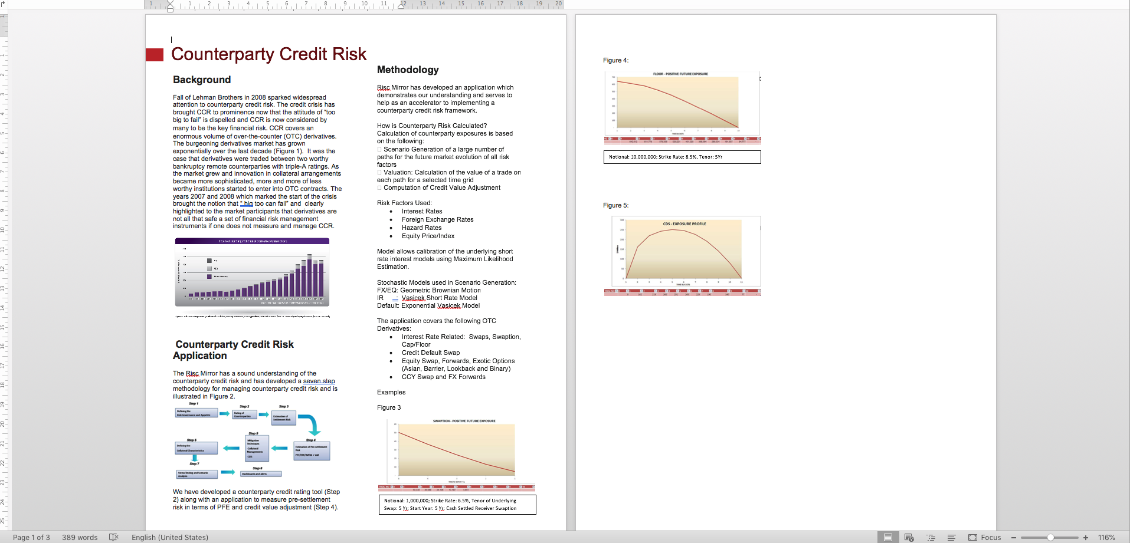
Task: Click 'Counterparty Credit Risk Application' heading
Action: (233, 350)
